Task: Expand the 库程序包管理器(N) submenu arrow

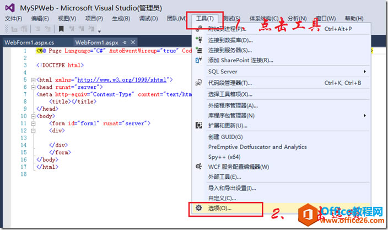Action: coord(364,115)
